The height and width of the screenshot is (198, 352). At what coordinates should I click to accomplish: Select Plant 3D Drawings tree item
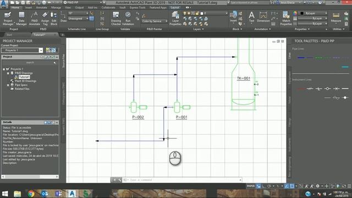tap(25, 81)
